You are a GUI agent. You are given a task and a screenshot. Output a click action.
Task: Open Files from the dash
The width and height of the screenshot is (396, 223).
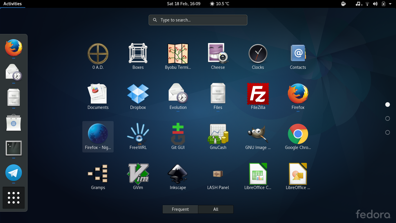(x=14, y=97)
